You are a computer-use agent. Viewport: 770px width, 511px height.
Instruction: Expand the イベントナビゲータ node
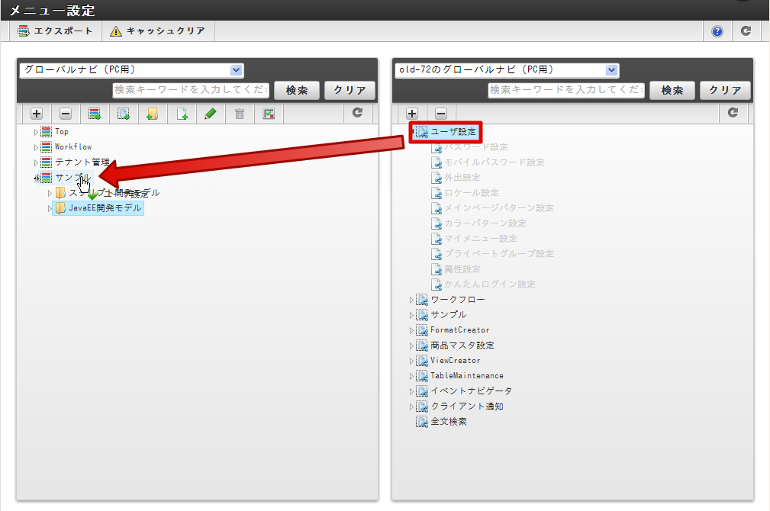click(411, 392)
